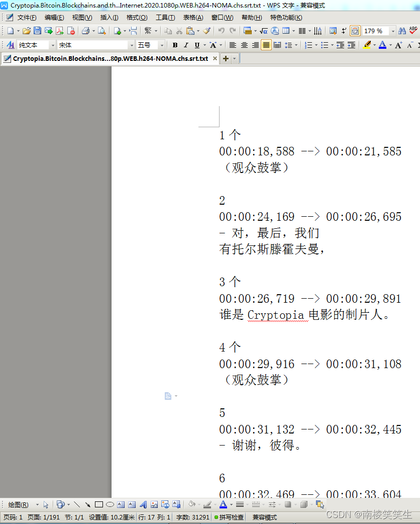Align text to the right
420x524 pixels.
point(255,45)
